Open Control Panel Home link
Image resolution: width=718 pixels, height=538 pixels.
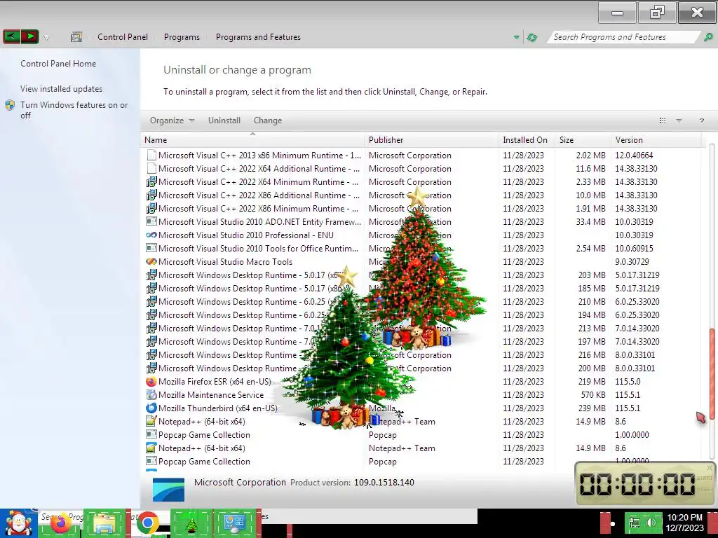coord(58,64)
